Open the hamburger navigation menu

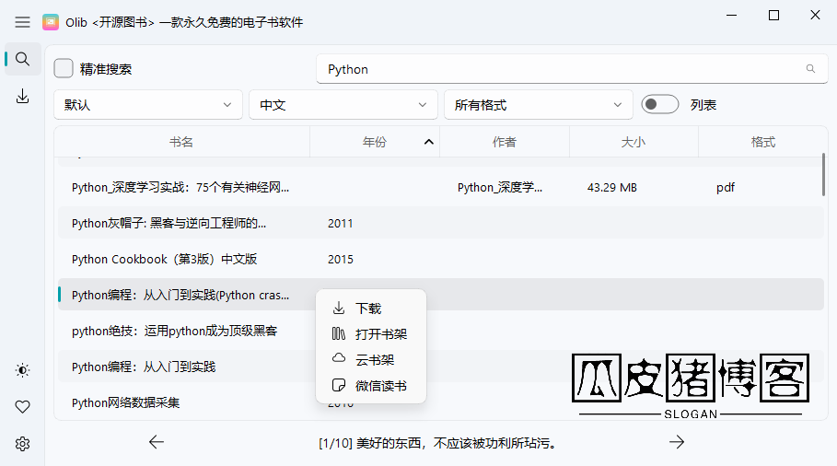22,22
